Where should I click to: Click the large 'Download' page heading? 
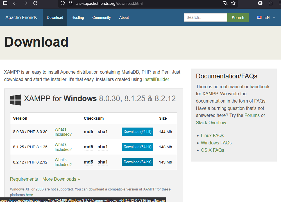[36, 42]
